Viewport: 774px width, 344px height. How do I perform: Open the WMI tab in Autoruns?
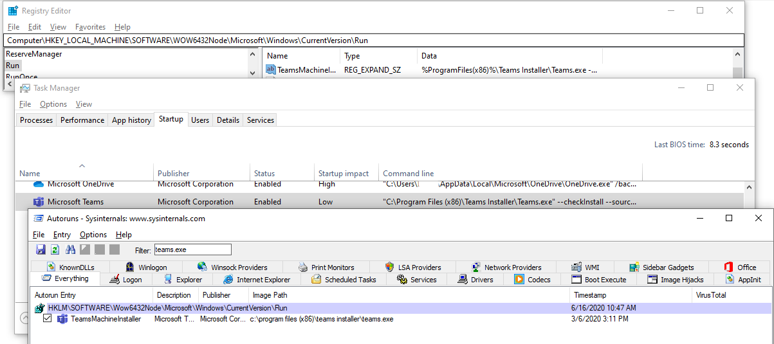pos(585,267)
